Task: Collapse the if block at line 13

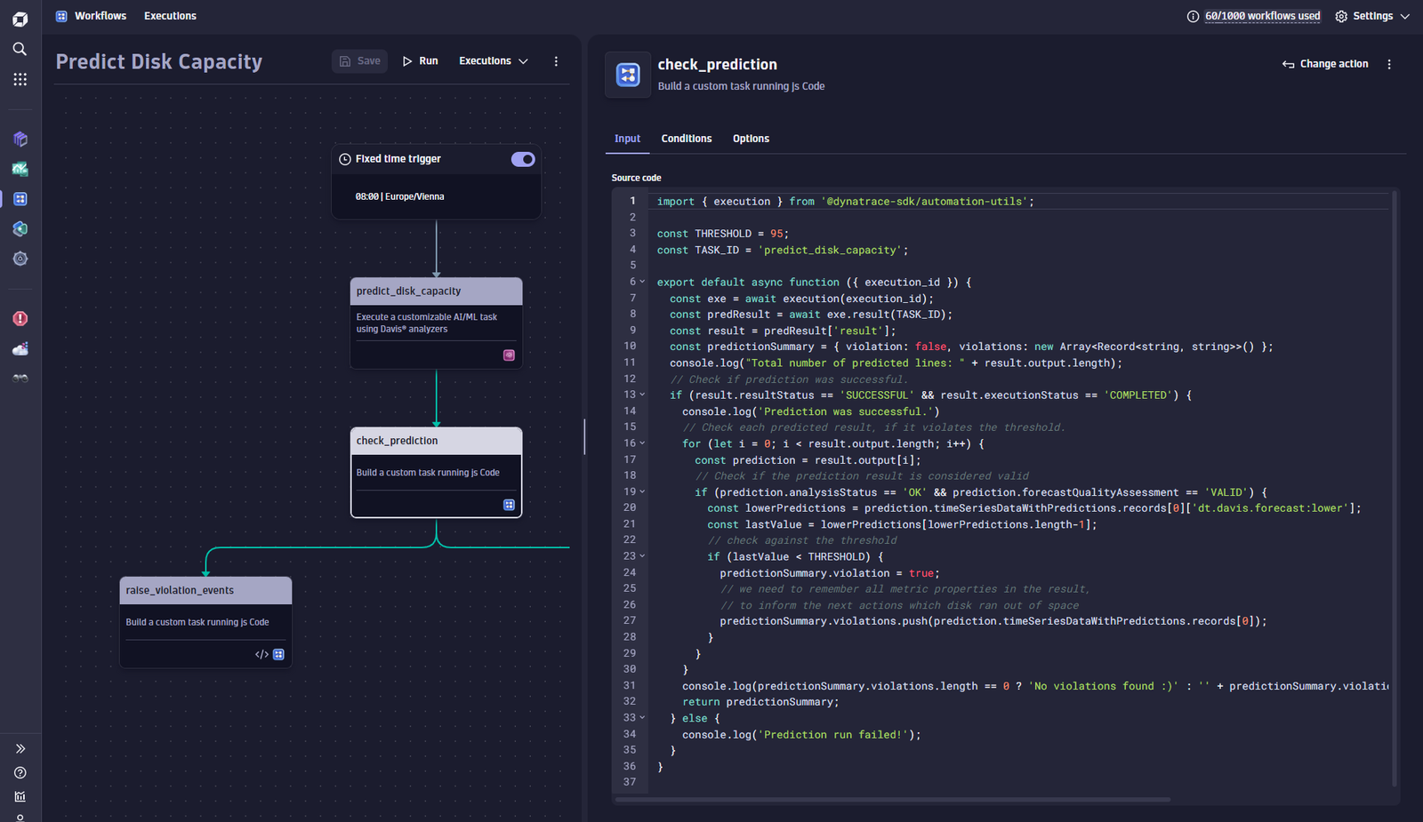Action: click(x=642, y=395)
